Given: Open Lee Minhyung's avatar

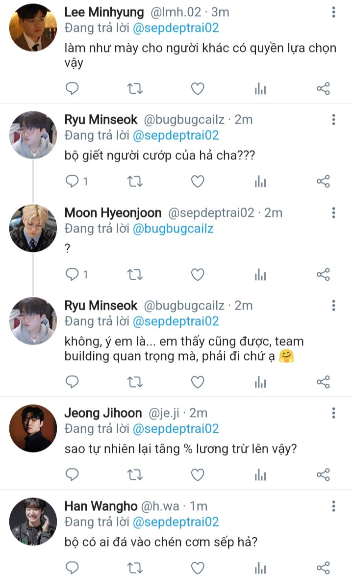Looking at the screenshot, I should coord(33,27).
